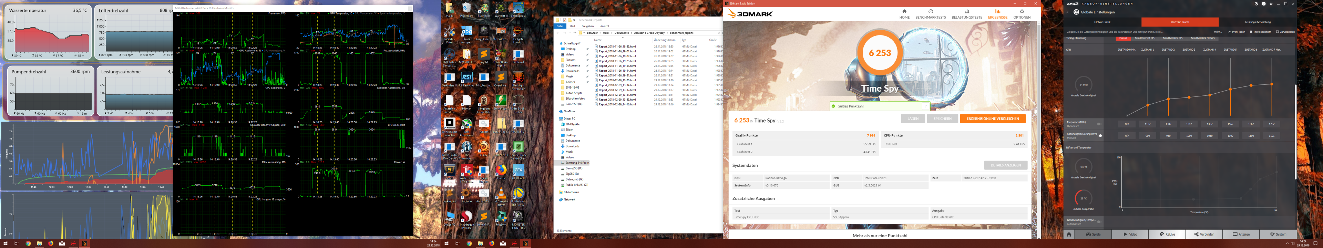Toggle Geschwindigkeit/Temperatur automatic switch
Image resolution: width=1323 pixels, height=248 pixels.
1099,222
